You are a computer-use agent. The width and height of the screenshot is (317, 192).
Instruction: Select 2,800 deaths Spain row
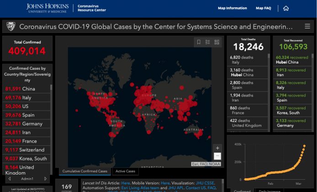(248, 85)
